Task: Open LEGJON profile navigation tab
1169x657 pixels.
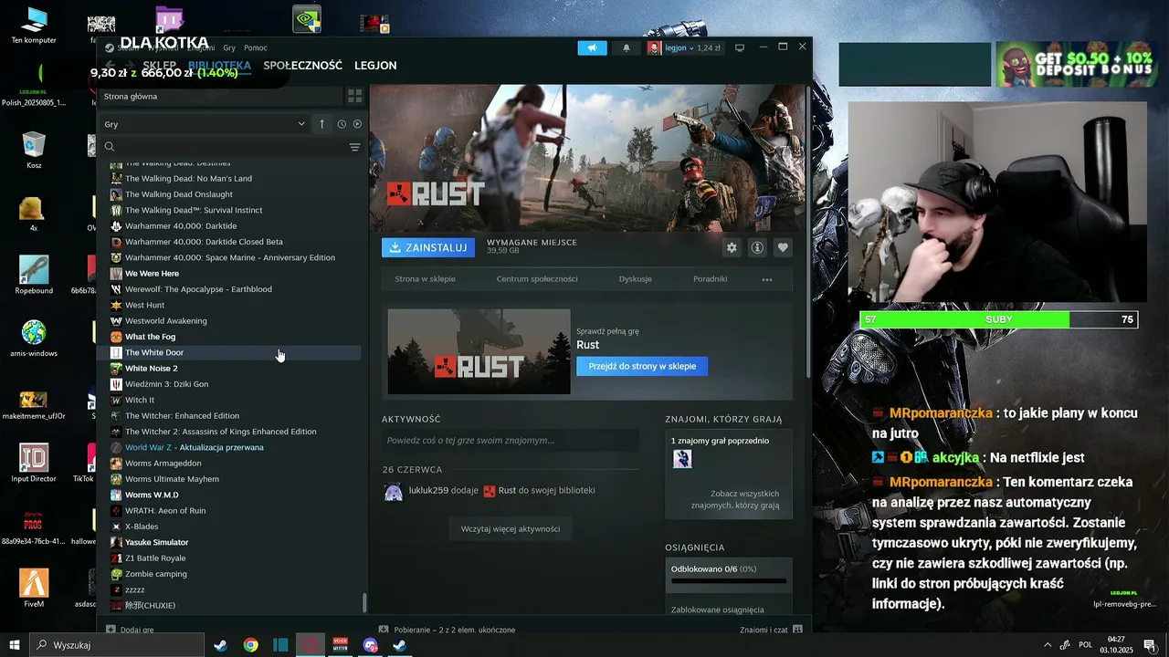Action: coord(375,66)
